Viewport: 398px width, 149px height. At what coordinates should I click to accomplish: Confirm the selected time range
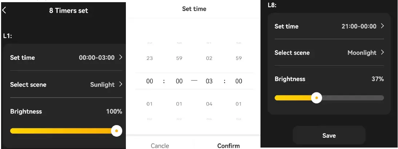228,146
